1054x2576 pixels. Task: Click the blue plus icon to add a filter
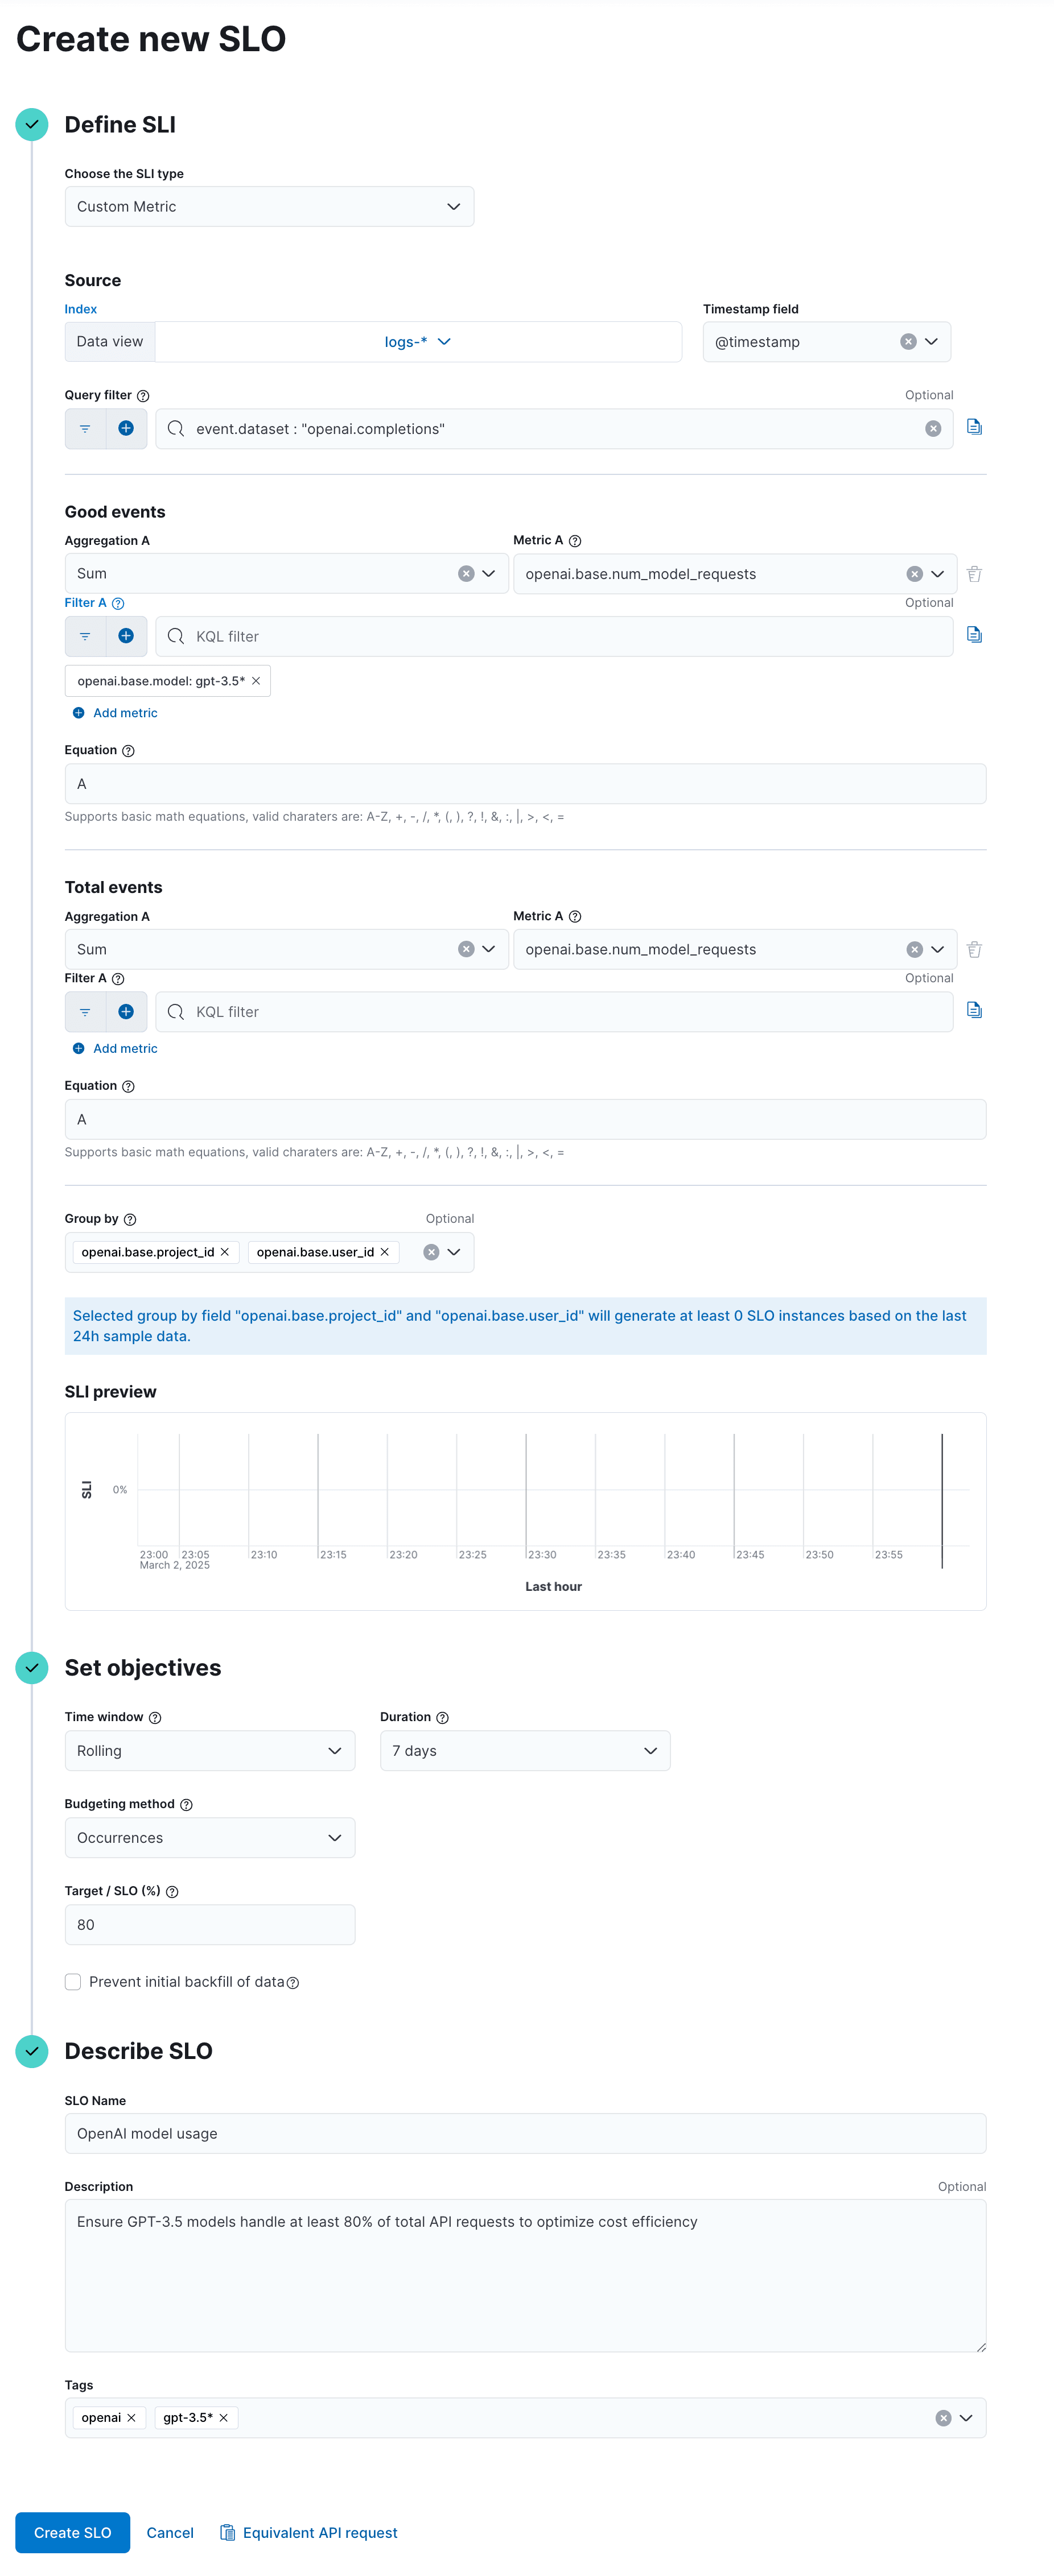tap(126, 428)
